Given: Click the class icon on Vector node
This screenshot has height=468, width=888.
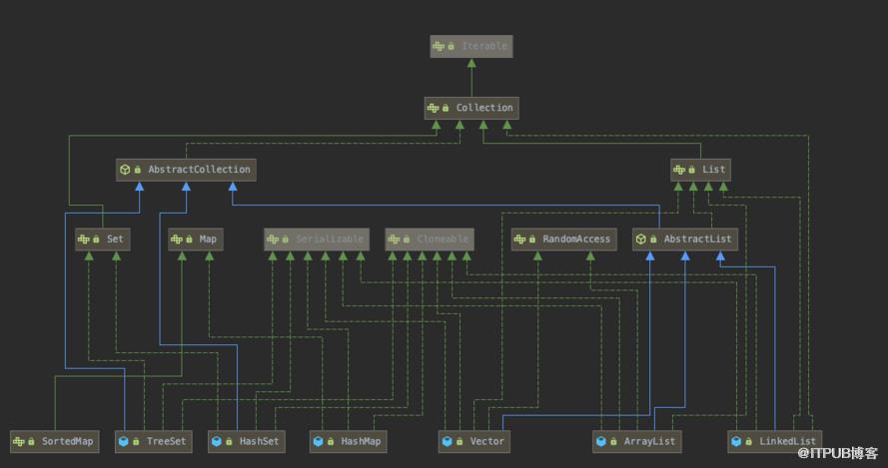Looking at the screenshot, I should click(446, 441).
